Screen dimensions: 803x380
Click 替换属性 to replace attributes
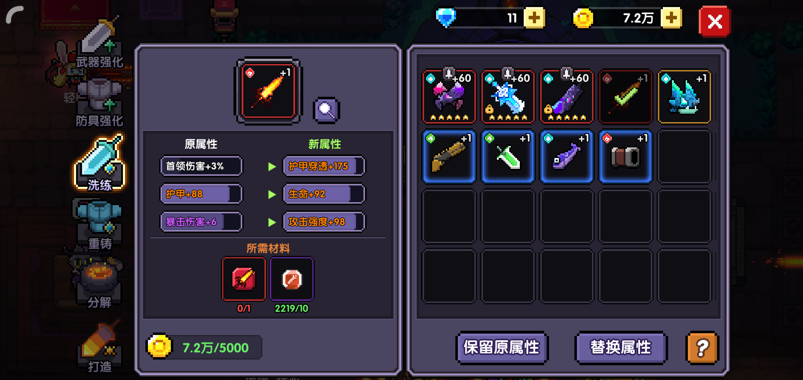click(621, 348)
